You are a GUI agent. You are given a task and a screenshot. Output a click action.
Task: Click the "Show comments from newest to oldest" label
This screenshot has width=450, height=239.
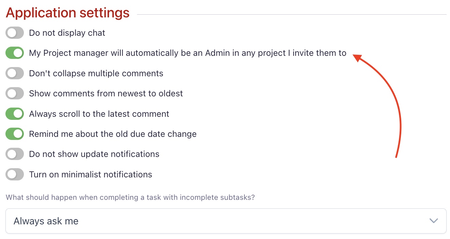[106, 94]
